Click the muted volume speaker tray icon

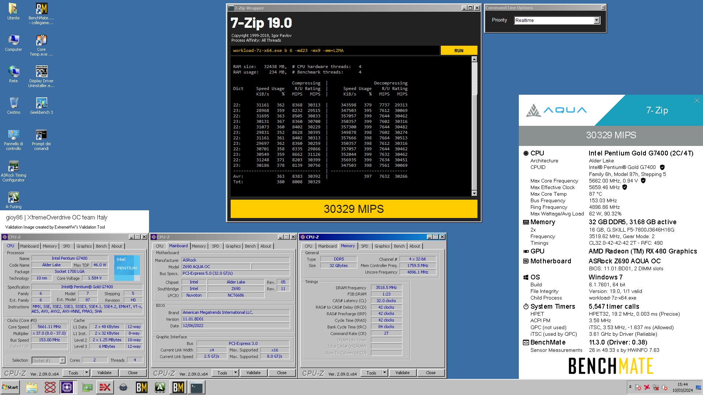pyautogui.click(x=665, y=387)
